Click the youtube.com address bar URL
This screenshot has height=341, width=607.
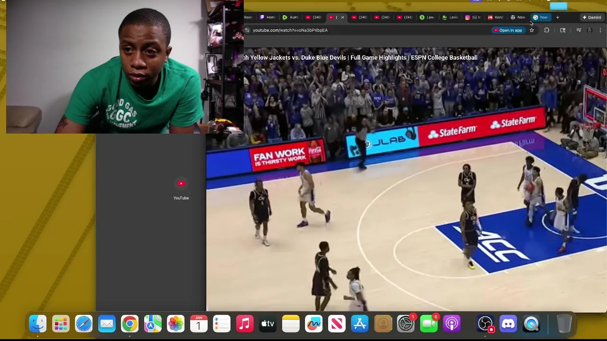click(290, 30)
